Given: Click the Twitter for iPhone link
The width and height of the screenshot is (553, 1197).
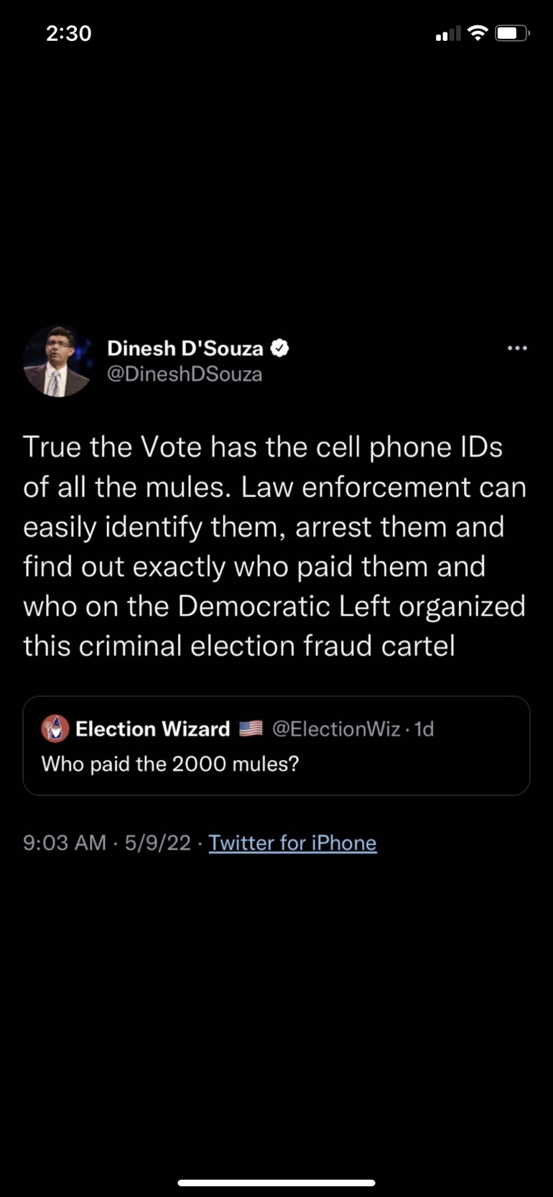Looking at the screenshot, I should 292,843.
